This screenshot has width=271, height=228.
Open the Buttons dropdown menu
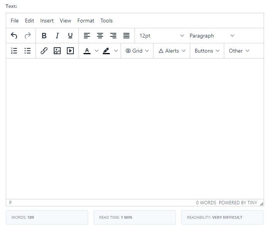tap(207, 51)
